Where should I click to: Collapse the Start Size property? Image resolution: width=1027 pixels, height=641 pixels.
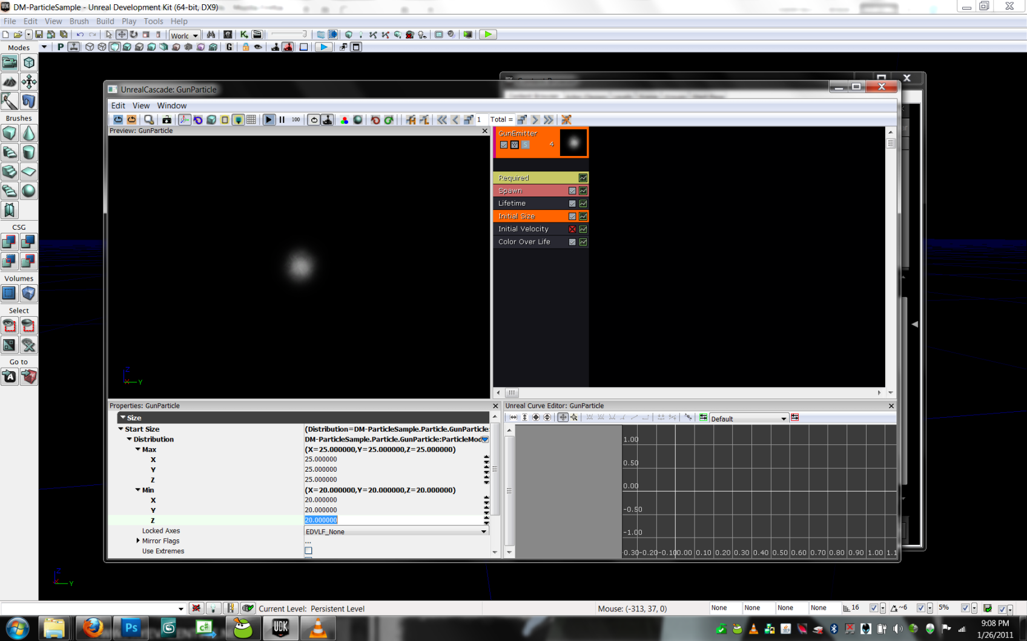[121, 429]
